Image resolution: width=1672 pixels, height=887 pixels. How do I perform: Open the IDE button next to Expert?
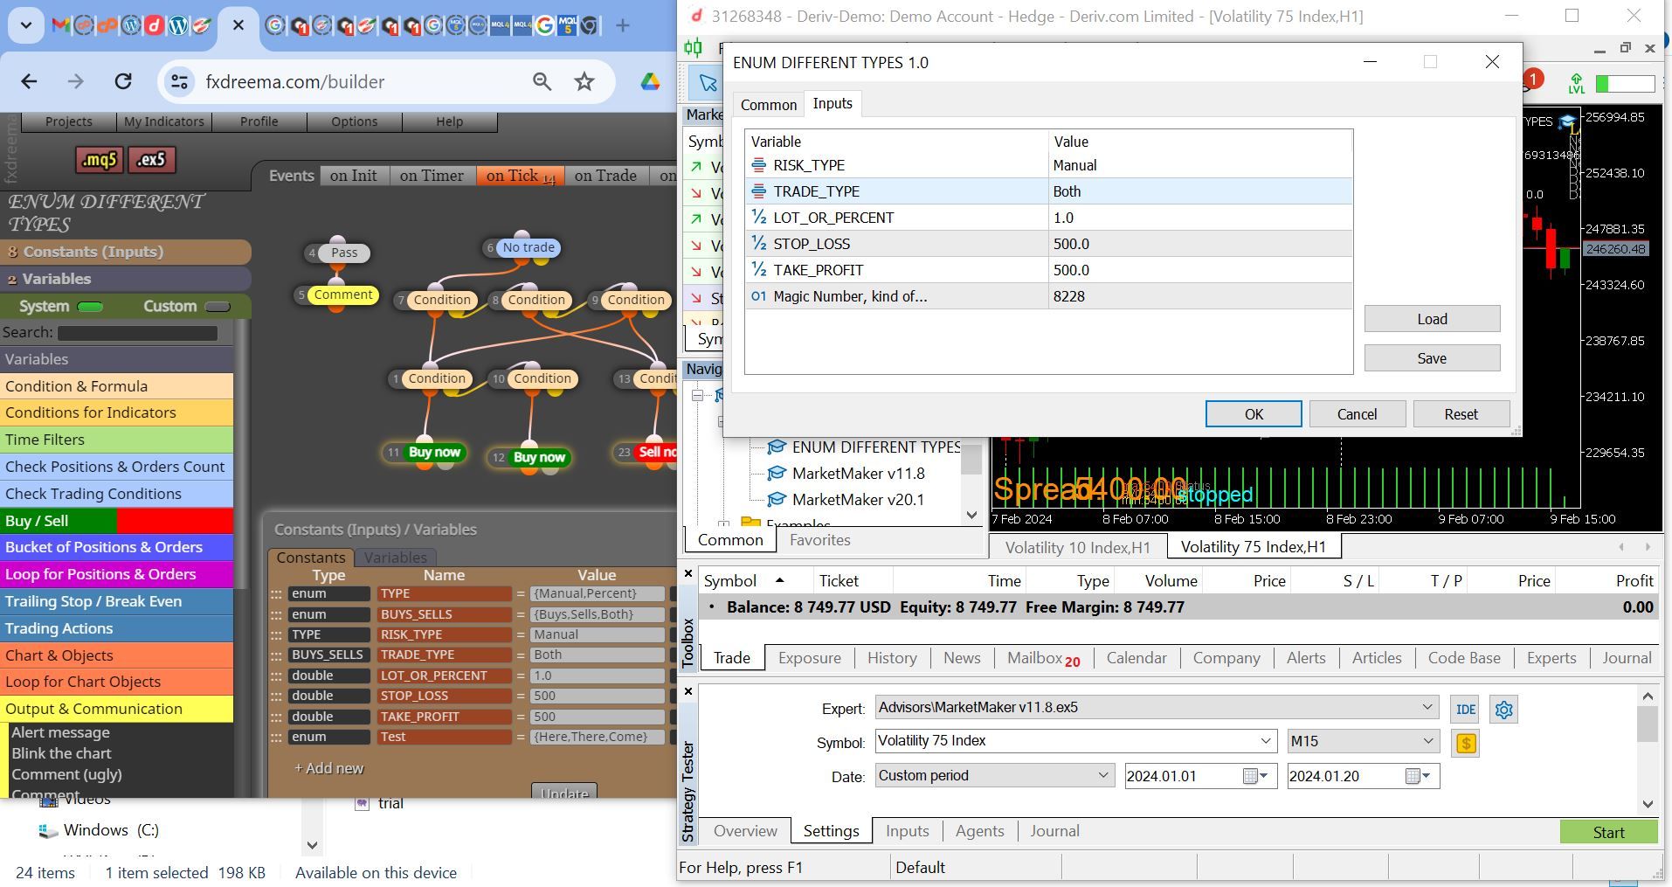[x=1465, y=710]
